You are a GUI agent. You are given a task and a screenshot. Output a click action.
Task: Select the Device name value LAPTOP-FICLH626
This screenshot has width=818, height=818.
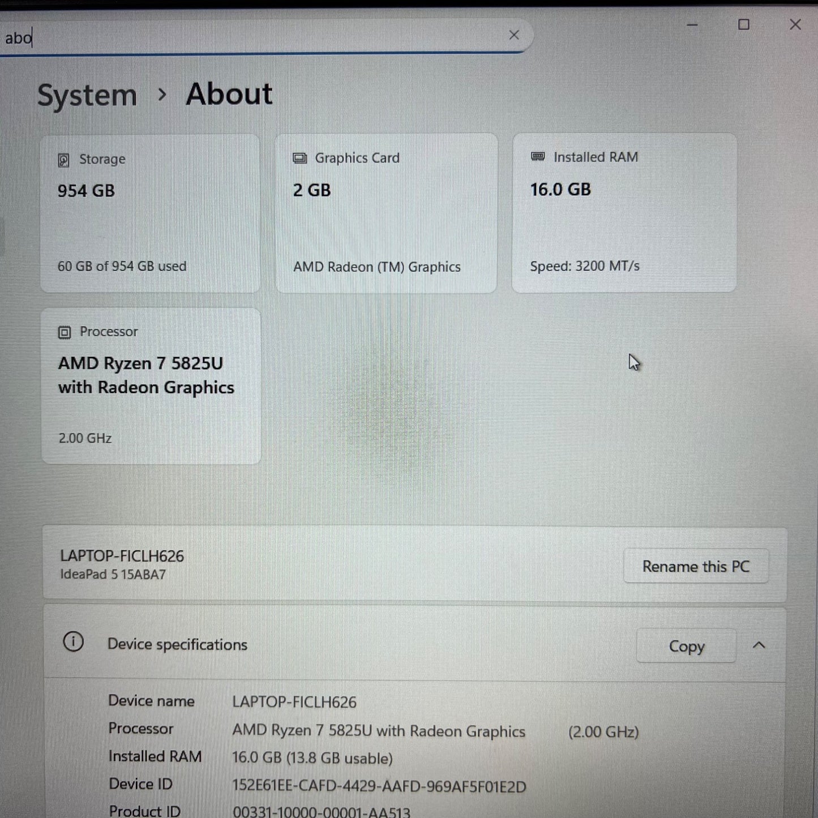pos(294,702)
